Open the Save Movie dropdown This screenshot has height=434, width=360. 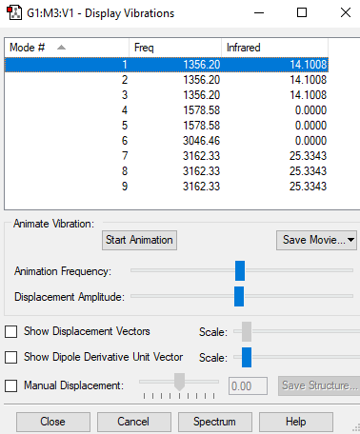click(x=316, y=240)
